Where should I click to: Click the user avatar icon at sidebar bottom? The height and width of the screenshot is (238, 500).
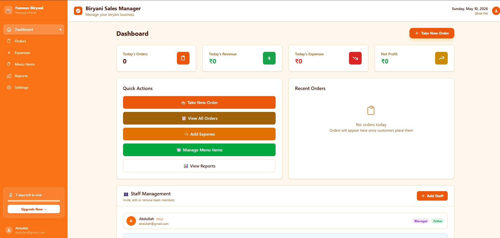(x=9, y=230)
